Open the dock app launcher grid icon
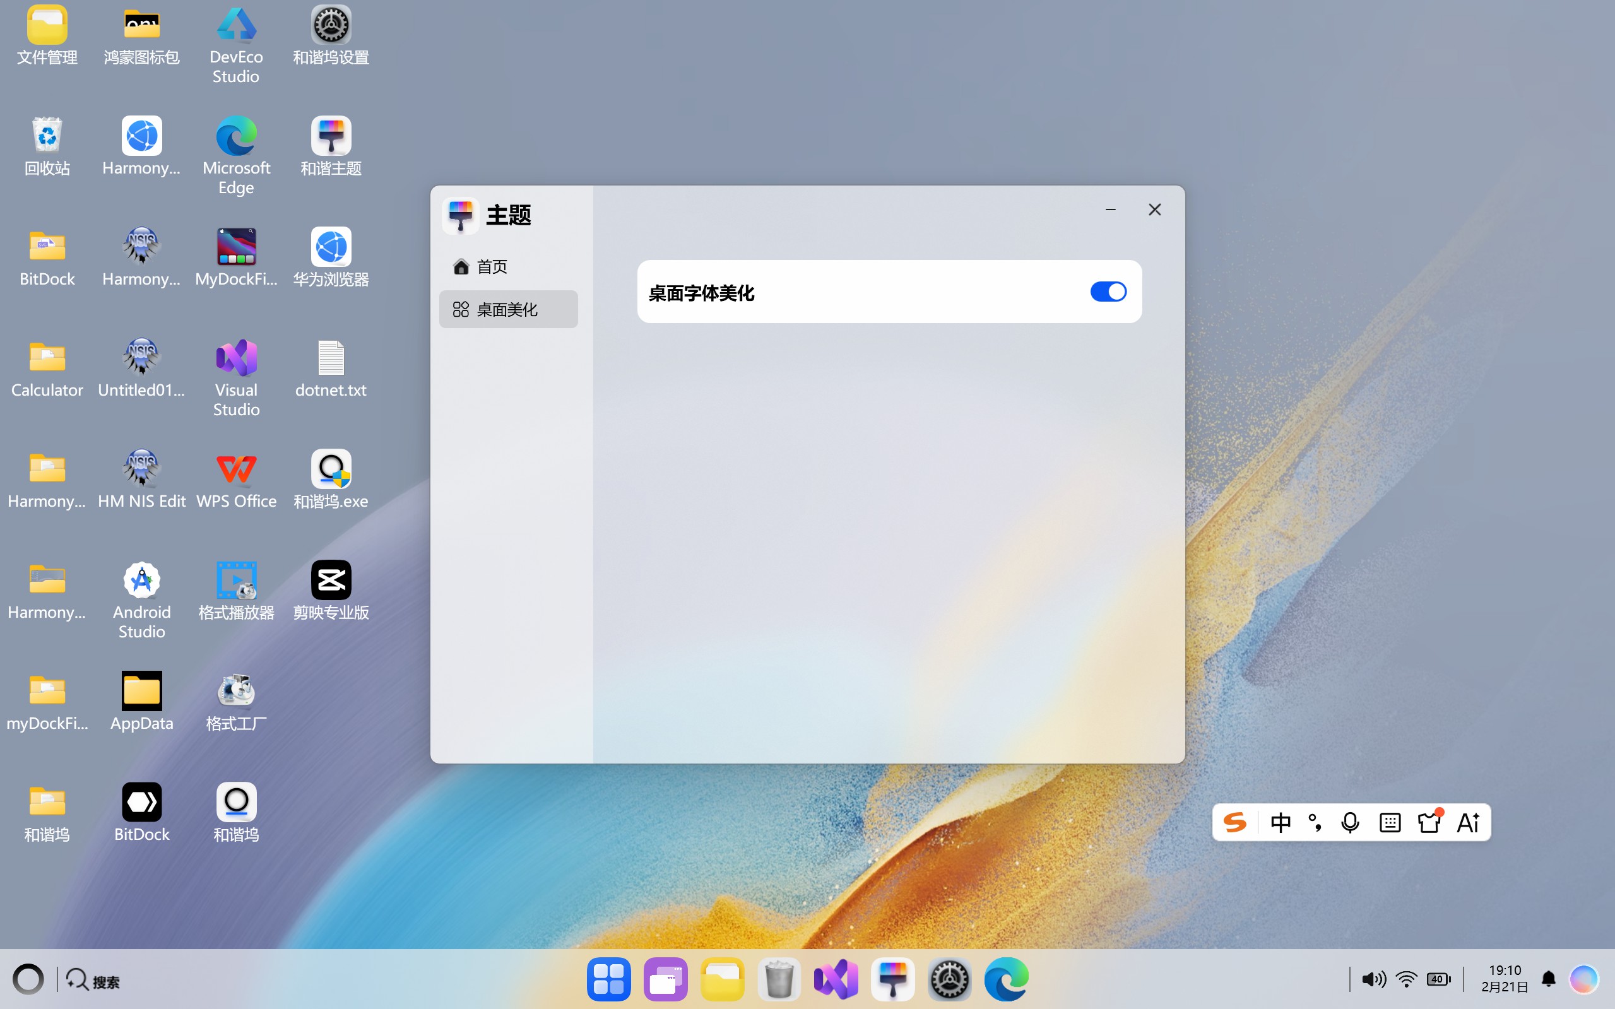 coord(608,979)
